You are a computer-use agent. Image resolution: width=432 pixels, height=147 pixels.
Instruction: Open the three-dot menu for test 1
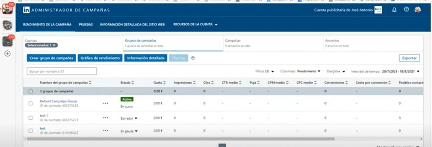105,118
